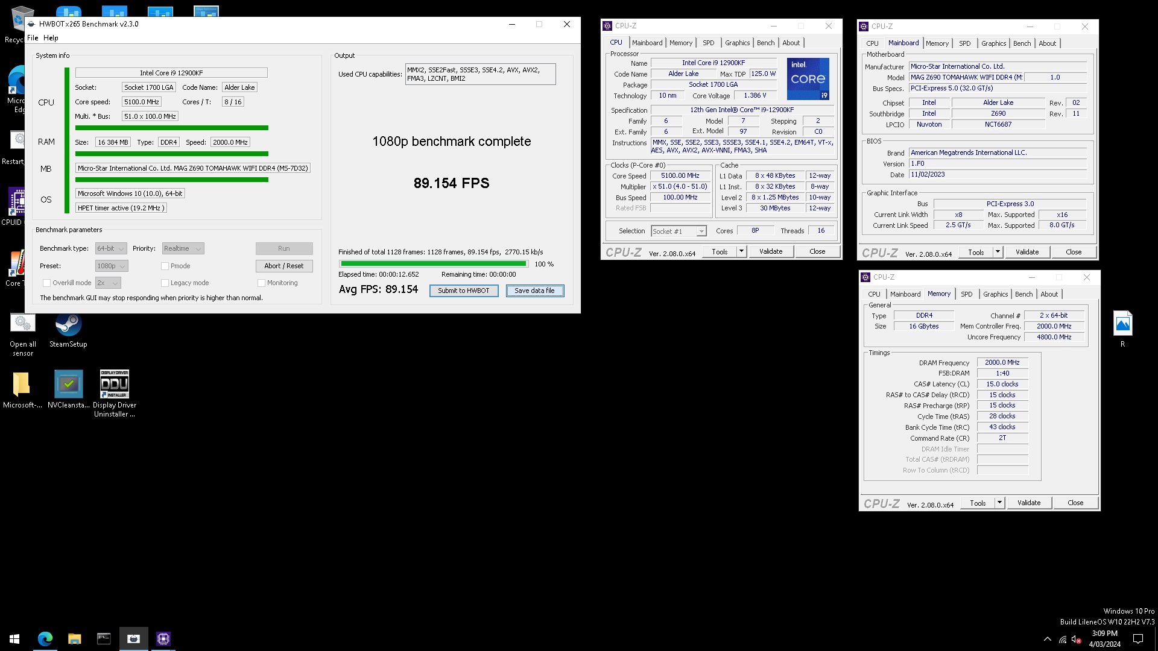
Task: Click Close in the Memory-tab CPU-Z window
Action: coord(1075,503)
